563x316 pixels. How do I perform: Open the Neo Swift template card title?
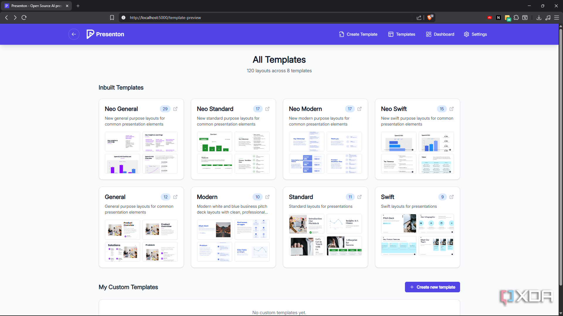click(394, 109)
